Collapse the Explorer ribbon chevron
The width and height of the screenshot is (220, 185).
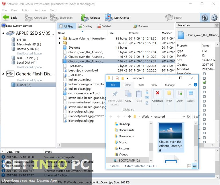point(190,85)
